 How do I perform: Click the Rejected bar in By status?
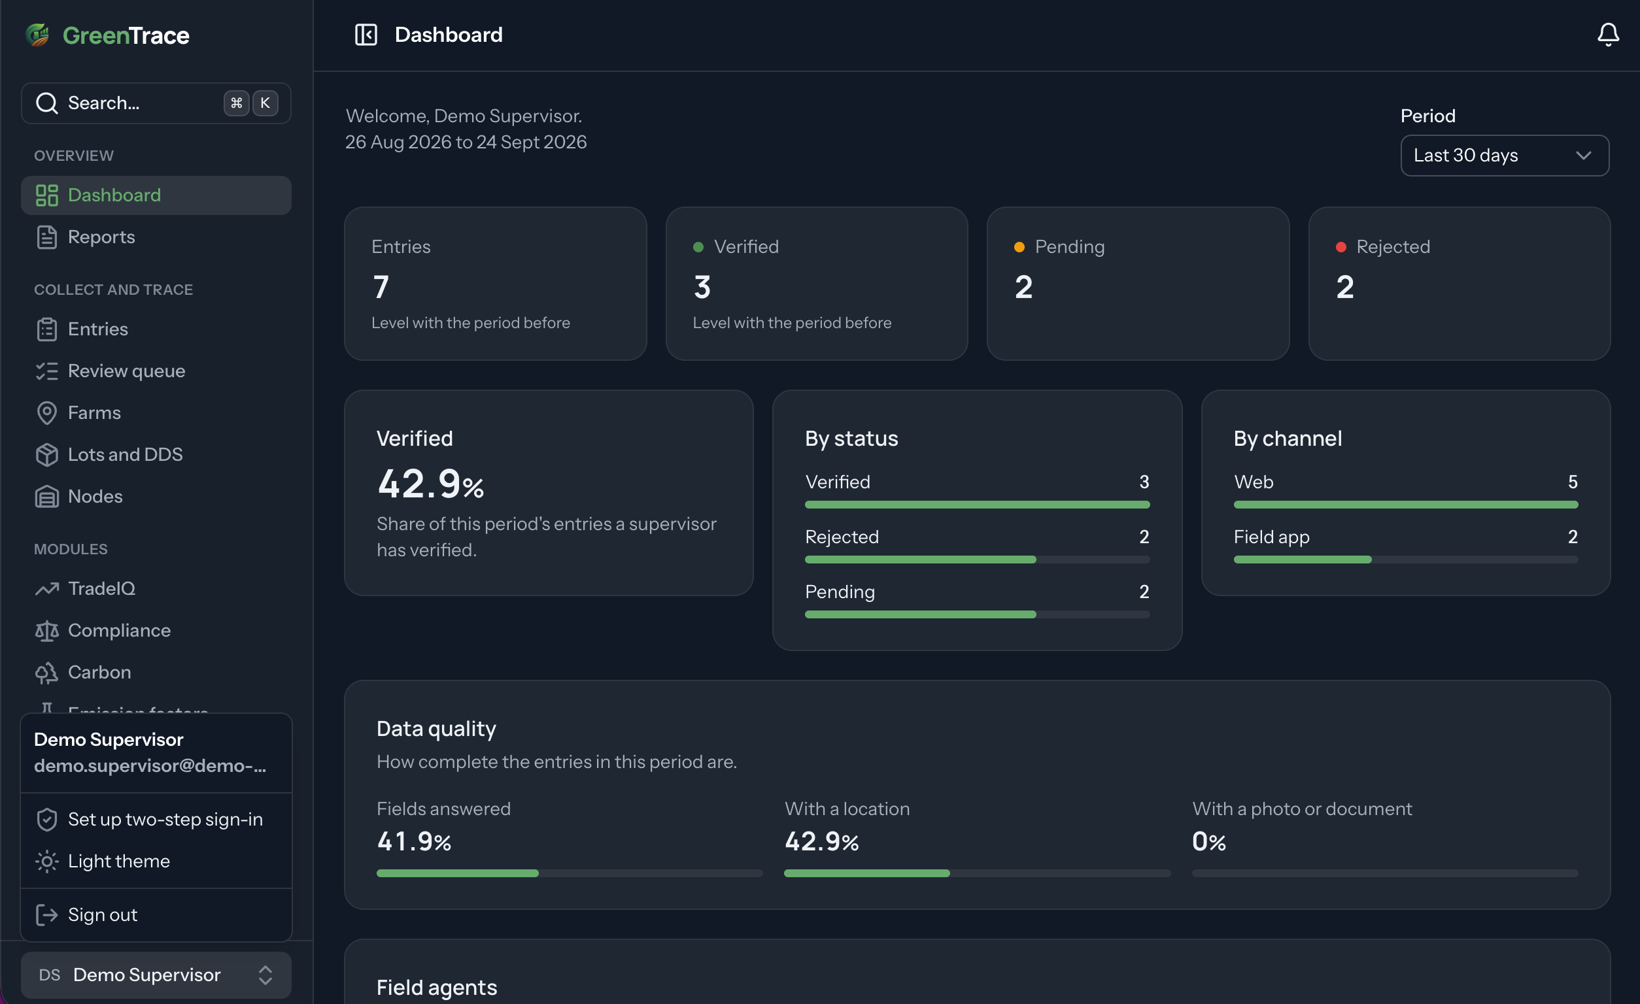(977, 560)
